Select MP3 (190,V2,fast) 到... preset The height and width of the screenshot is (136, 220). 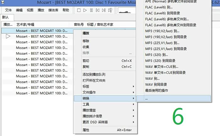coord(174,31)
